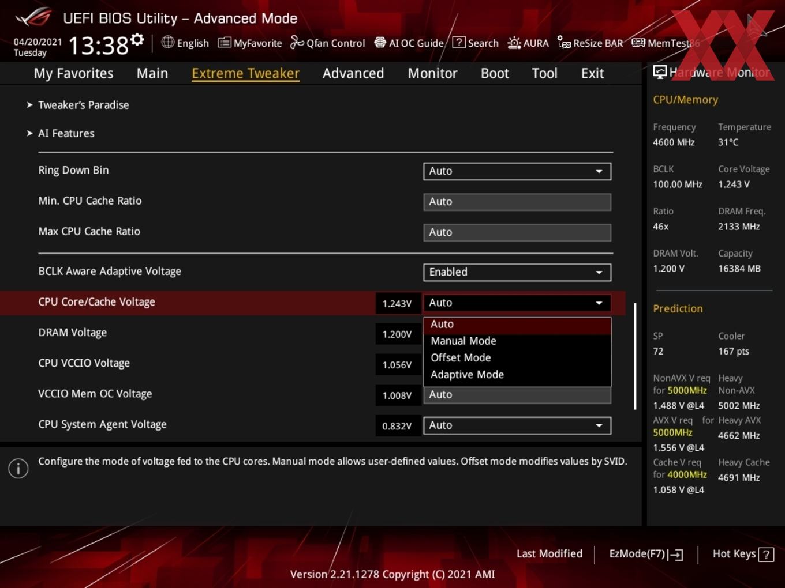Viewport: 785px width, 588px height.
Task: Click Max CPU Cache Ratio field
Action: pyautogui.click(x=517, y=232)
